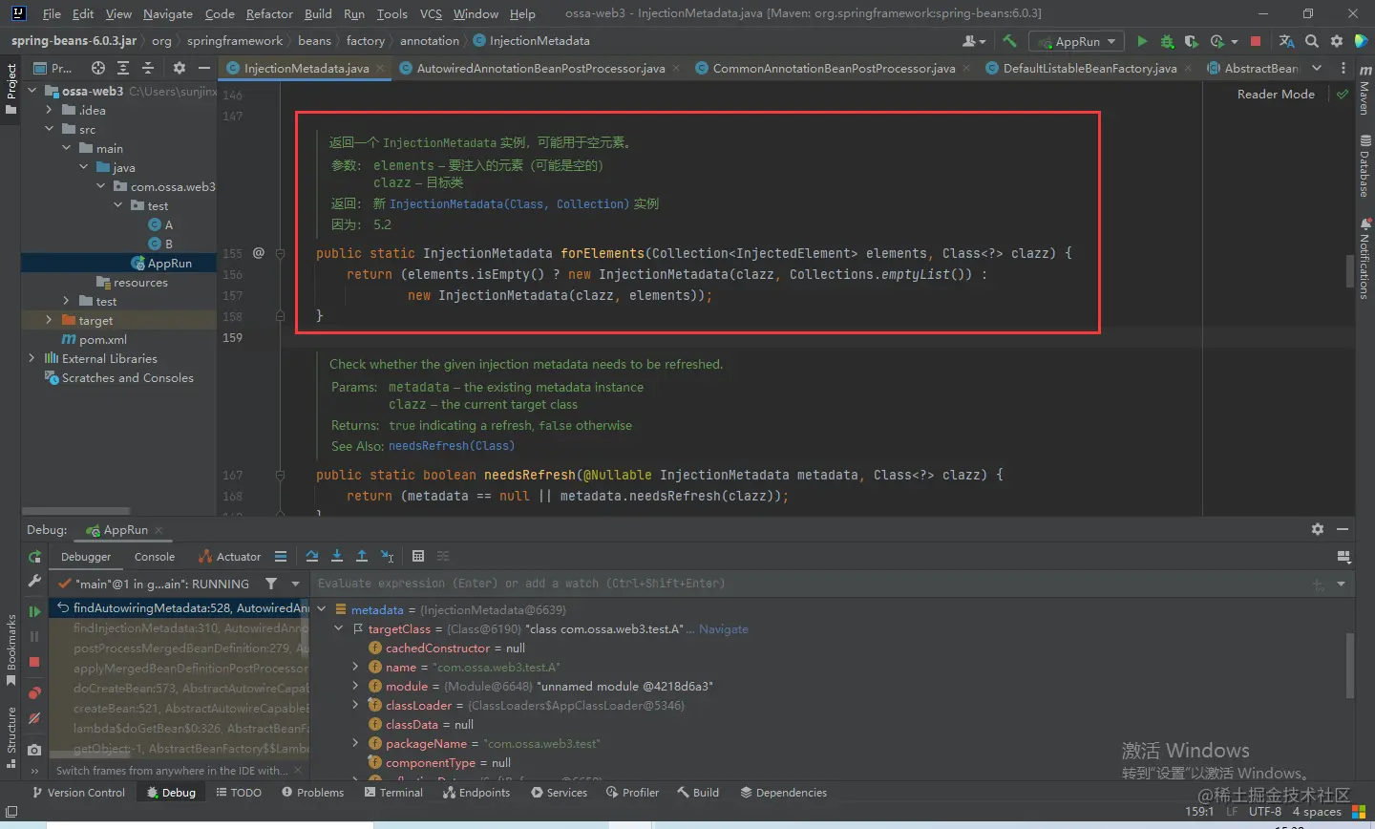1375x829 pixels.
Task: Expand the module field node
Action: 356,686
